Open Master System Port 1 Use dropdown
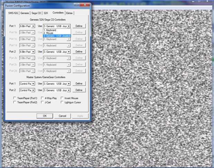Screen dimensions: 214x168 pyautogui.click(x=57, y=84)
